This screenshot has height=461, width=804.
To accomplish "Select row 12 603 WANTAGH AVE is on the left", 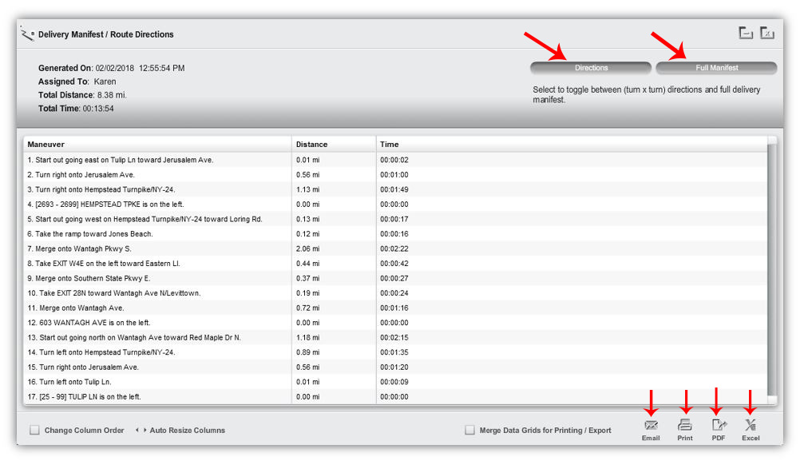I will [395, 323].
